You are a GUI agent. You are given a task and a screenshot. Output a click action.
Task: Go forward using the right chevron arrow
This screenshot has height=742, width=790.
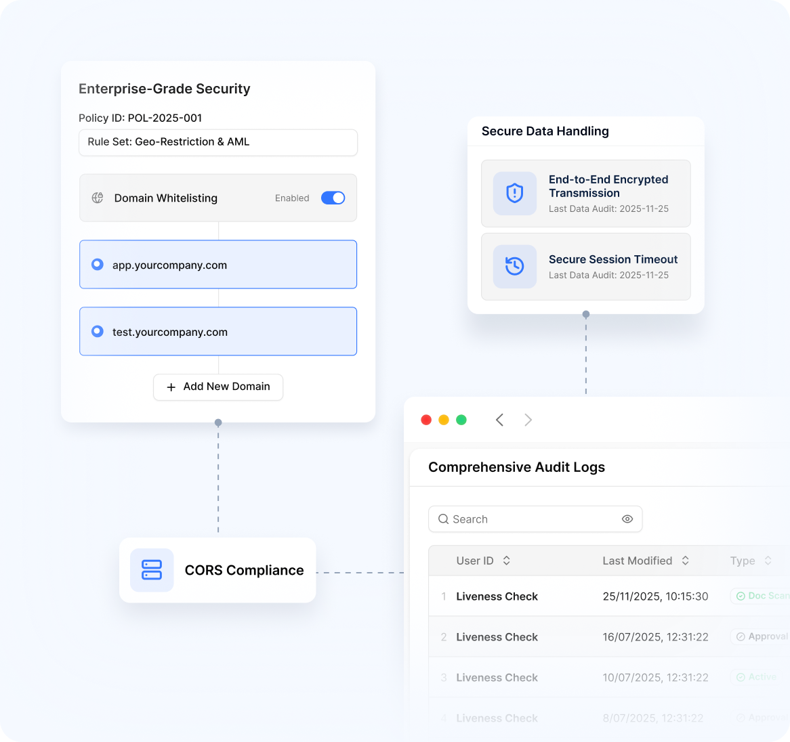coord(528,420)
